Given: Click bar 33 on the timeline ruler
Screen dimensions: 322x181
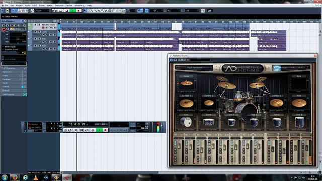Looking at the screenshot, I should (115, 21).
